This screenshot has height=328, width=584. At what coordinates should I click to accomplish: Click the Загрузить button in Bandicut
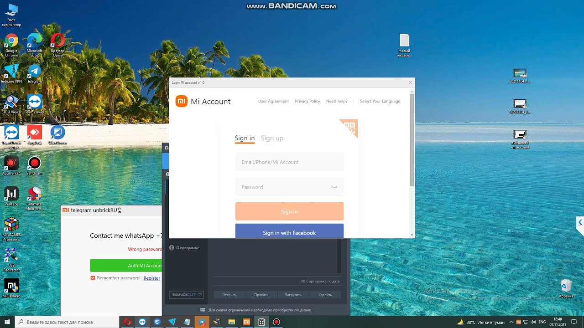pos(293,295)
